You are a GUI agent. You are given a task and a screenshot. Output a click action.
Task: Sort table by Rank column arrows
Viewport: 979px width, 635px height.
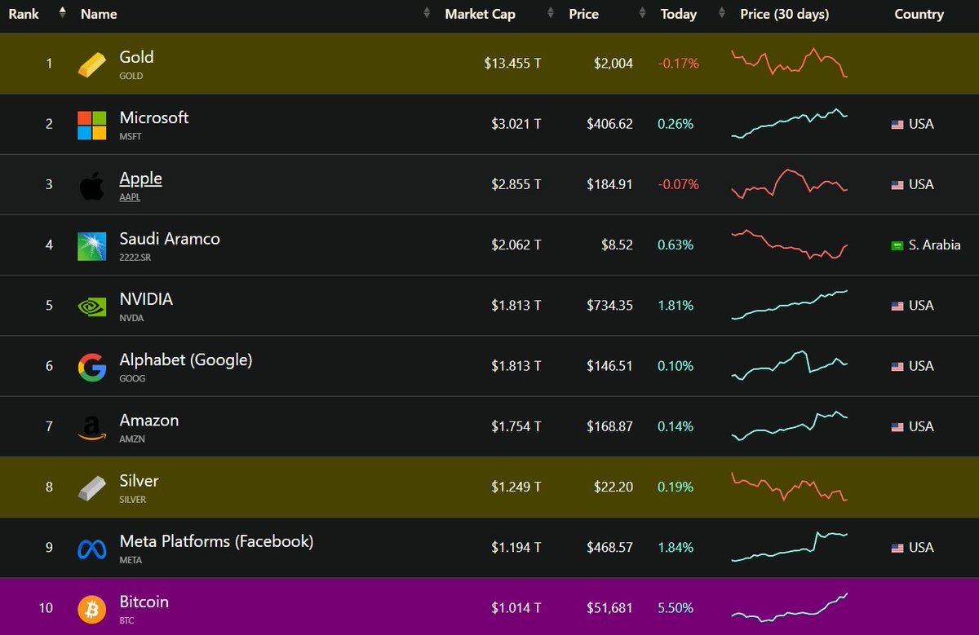click(63, 13)
